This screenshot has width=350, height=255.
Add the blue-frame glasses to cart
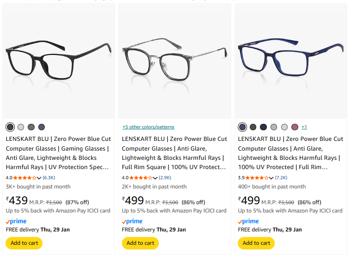(256, 243)
